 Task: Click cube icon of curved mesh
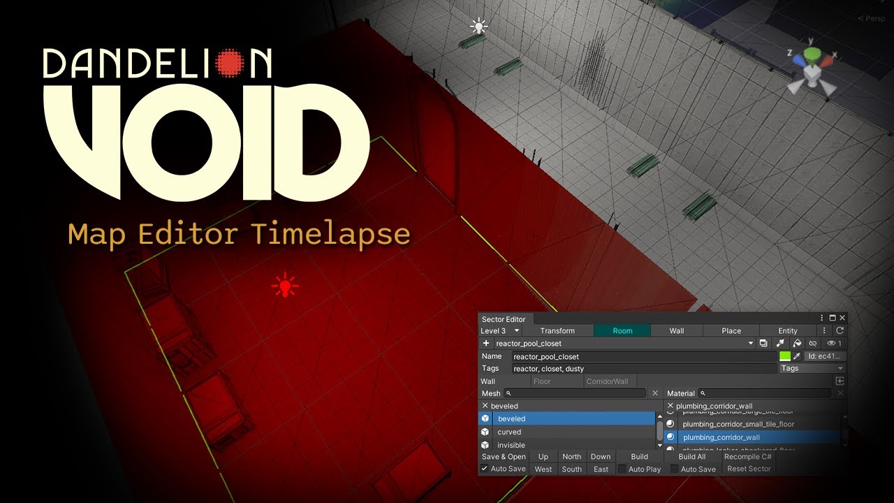pos(485,432)
